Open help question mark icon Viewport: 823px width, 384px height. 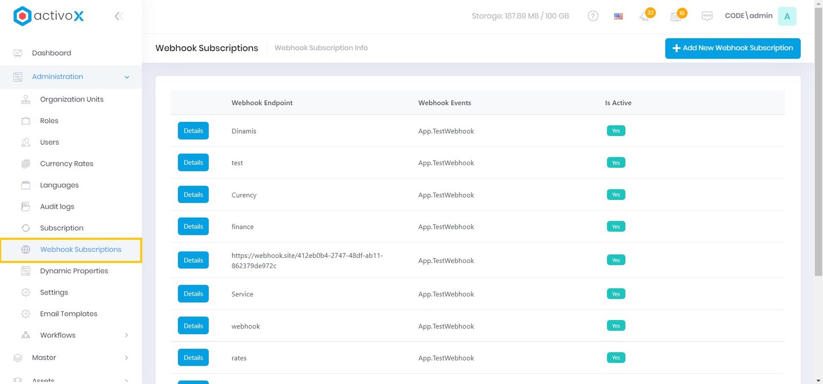coord(593,16)
